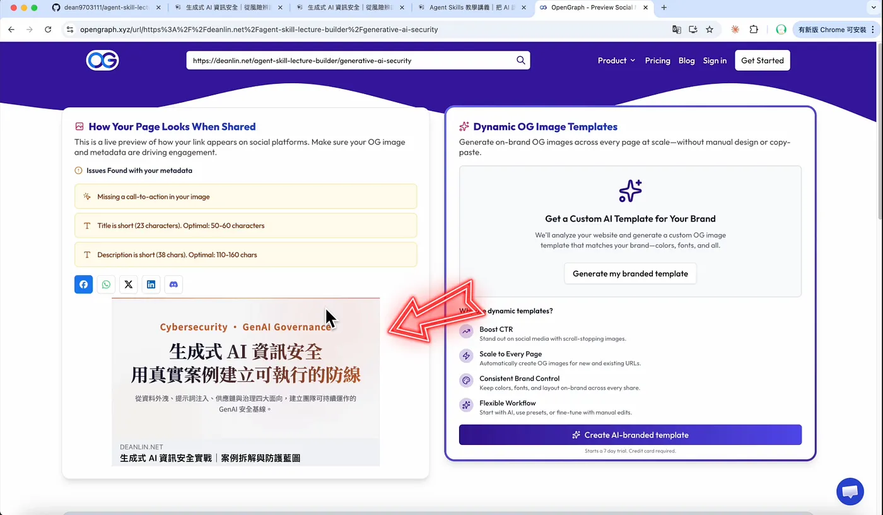Image resolution: width=883 pixels, height=515 pixels.
Task: Open the Chrome extensions puzzle icon
Action: point(754,29)
